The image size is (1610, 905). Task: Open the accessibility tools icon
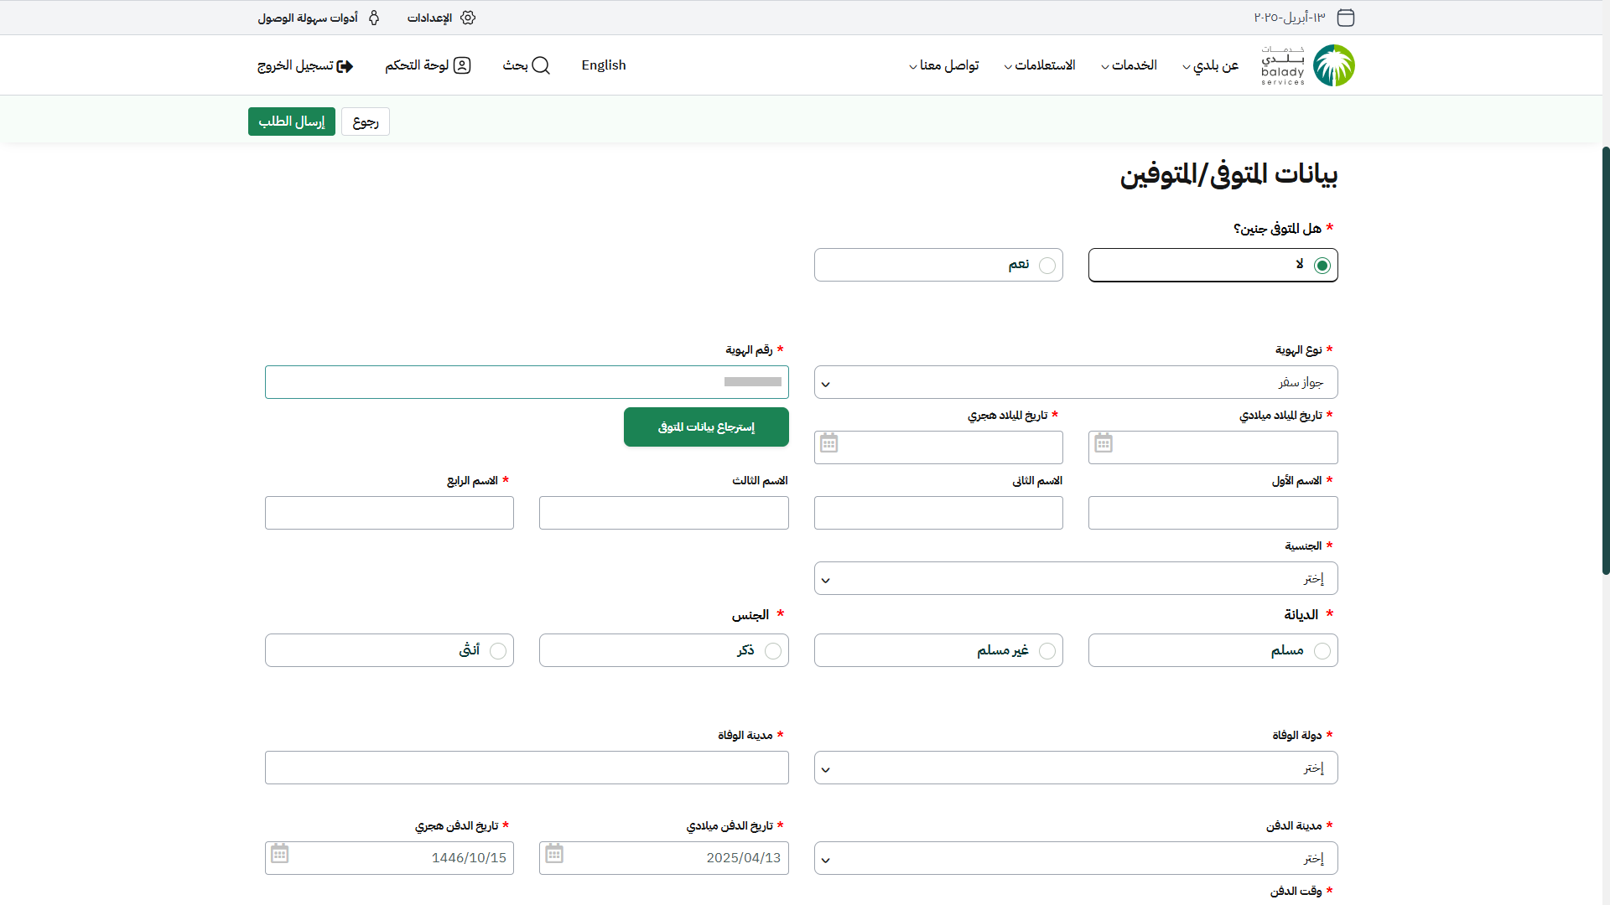[374, 18]
